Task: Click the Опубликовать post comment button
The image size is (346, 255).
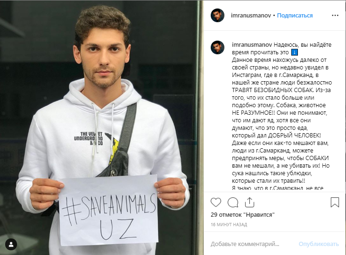Action: pos(319,244)
